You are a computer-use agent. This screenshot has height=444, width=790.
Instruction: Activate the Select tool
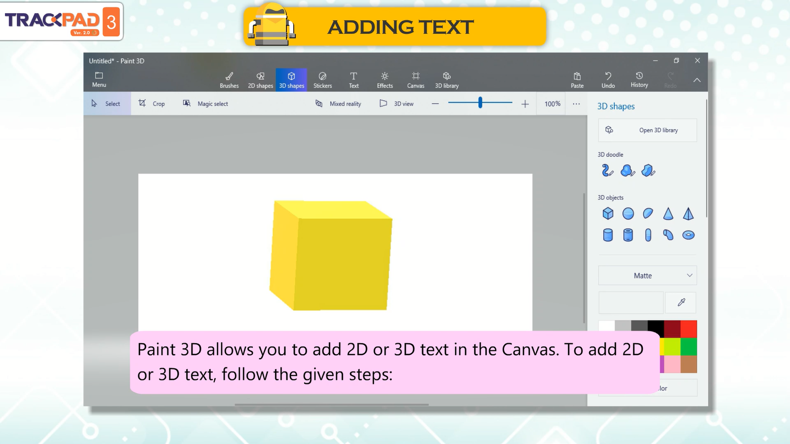pos(107,104)
